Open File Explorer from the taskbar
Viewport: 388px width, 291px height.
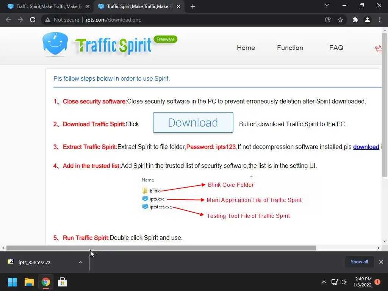[x=29, y=282]
